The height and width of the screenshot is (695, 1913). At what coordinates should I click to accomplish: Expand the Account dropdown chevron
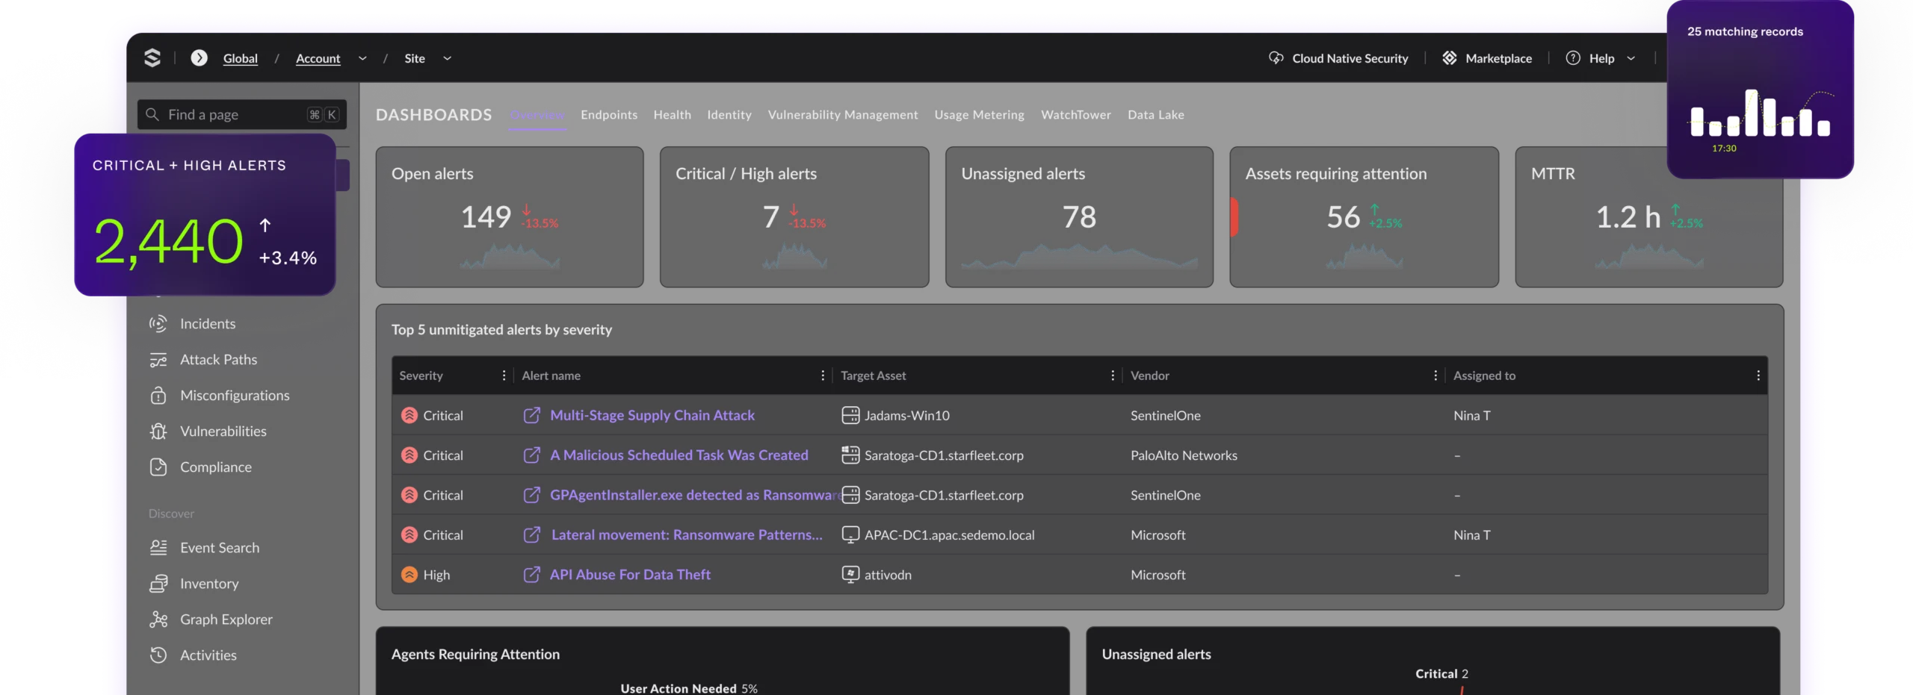[362, 58]
